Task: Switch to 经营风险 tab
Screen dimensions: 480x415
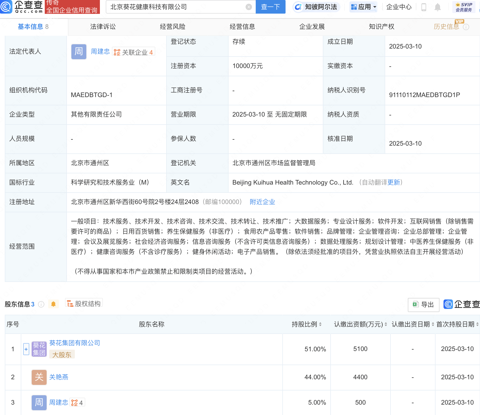Action: pyautogui.click(x=173, y=27)
